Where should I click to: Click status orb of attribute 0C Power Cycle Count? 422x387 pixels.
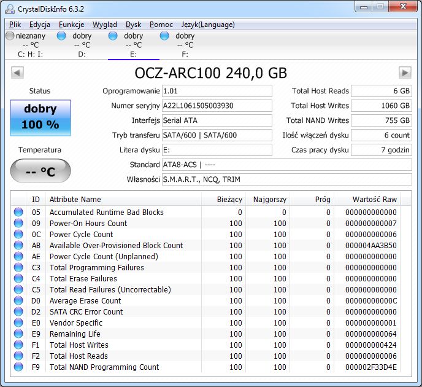tap(18, 234)
